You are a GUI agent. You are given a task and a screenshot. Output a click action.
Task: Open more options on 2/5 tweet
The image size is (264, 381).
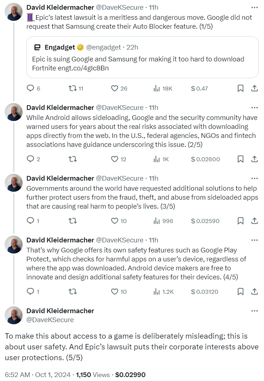coord(254,107)
